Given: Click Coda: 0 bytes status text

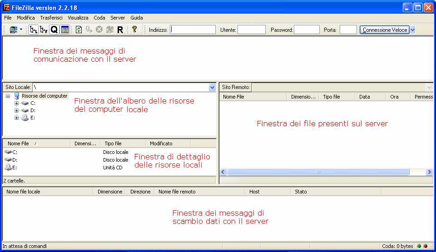Looking at the screenshot, I should 397,246.
